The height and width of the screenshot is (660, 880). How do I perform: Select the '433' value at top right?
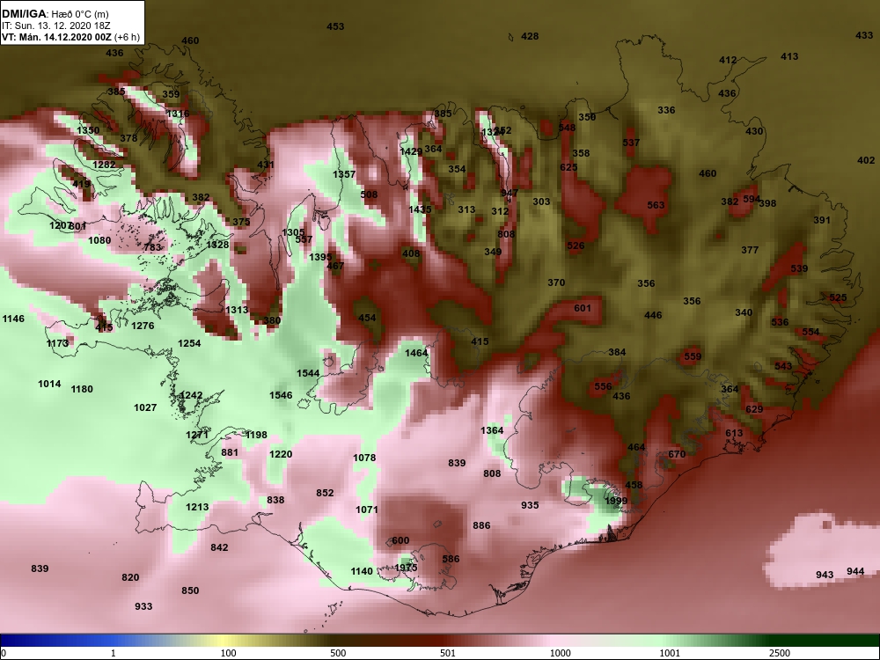(x=864, y=35)
